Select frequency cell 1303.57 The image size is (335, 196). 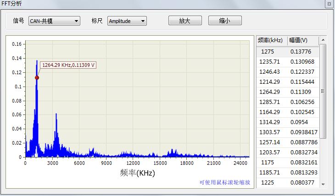click(x=269, y=132)
